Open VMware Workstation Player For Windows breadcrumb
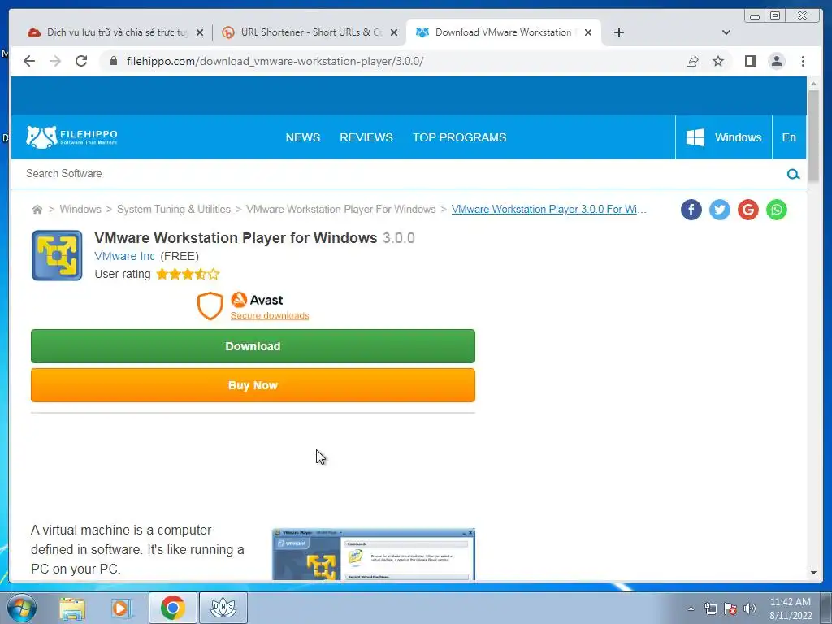 (x=340, y=209)
